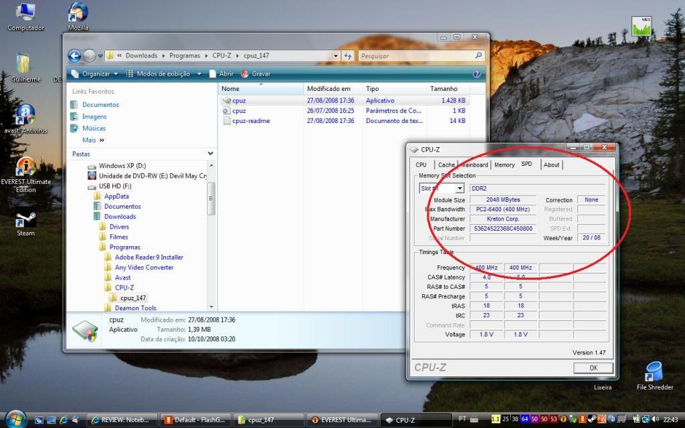Expand the Mais favorites links chevron
The width and height of the screenshot is (685, 428).
click(x=102, y=140)
